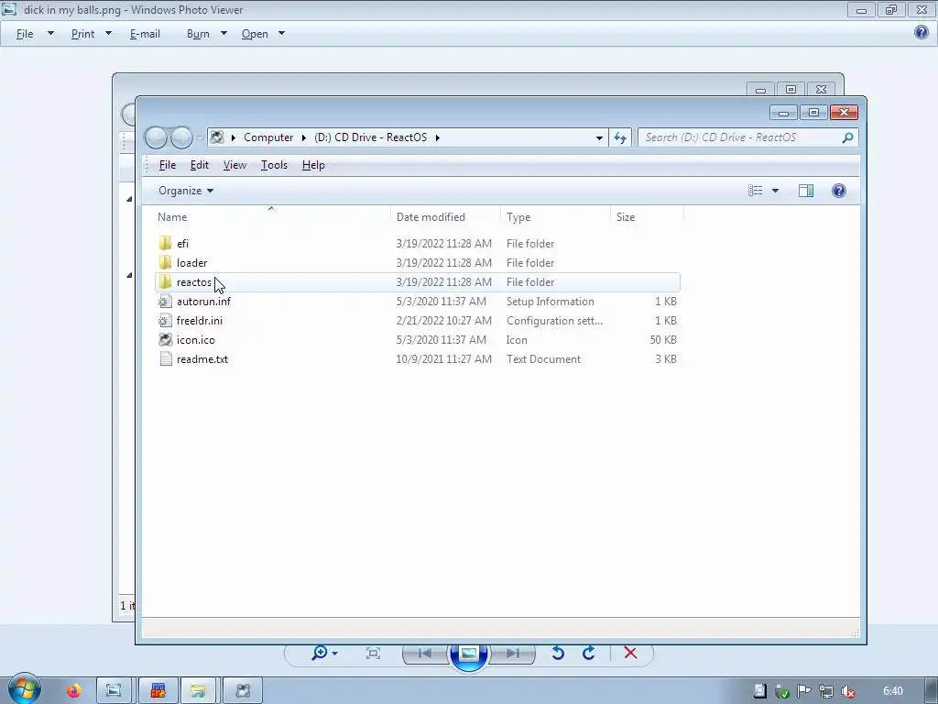
Task: Open the Explorer Help menu
Action: point(313,165)
